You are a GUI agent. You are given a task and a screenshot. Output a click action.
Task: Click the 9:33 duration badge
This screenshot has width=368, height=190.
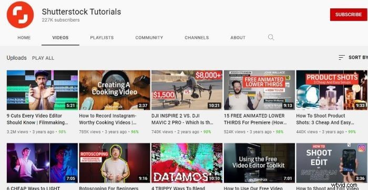click(360, 105)
